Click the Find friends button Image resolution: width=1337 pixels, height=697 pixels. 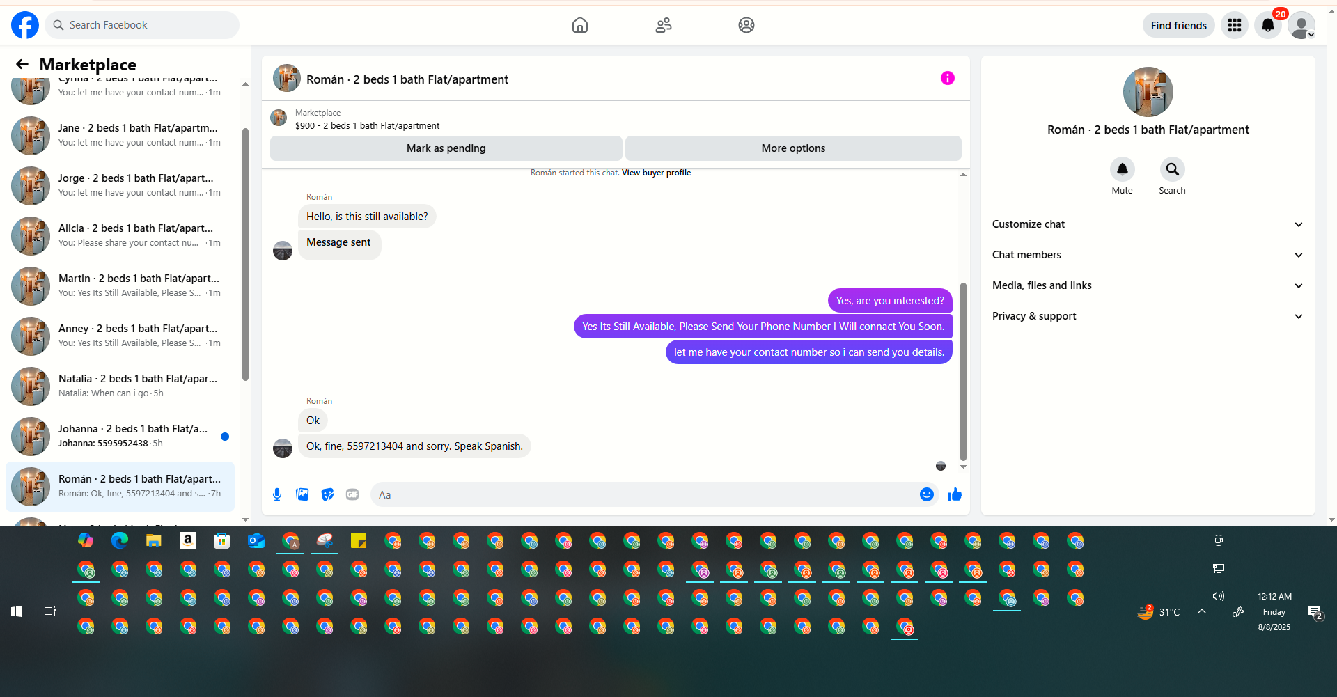click(1179, 25)
